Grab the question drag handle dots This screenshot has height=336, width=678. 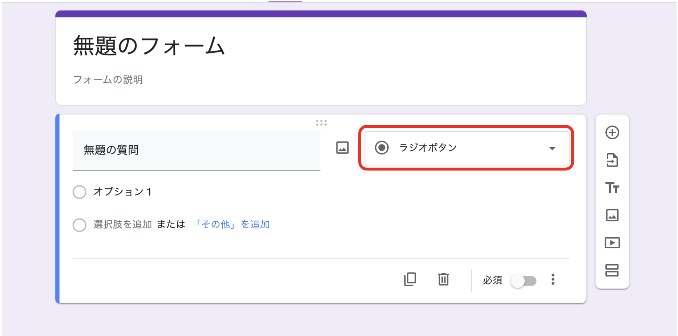point(322,123)
